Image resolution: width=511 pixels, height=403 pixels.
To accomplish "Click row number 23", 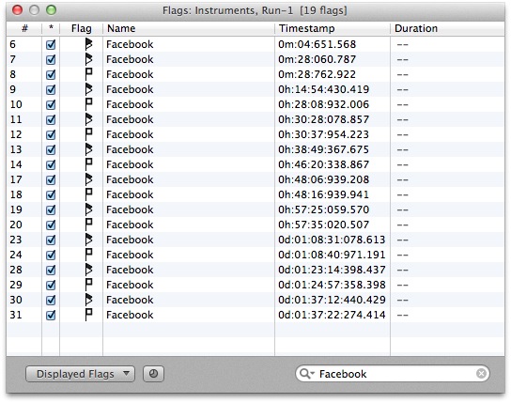I will tap(16, 240).
